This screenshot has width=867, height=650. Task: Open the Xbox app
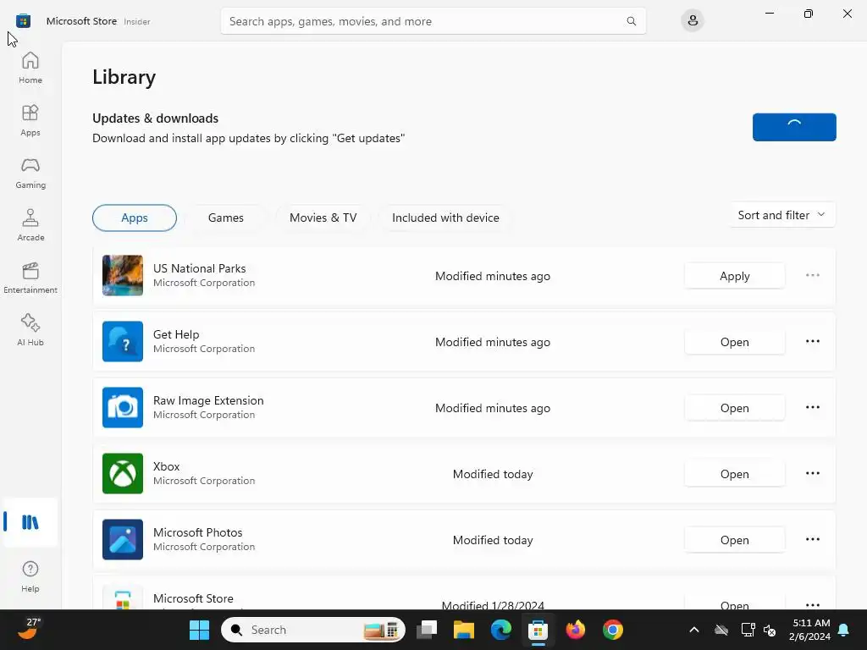(734, 474)
